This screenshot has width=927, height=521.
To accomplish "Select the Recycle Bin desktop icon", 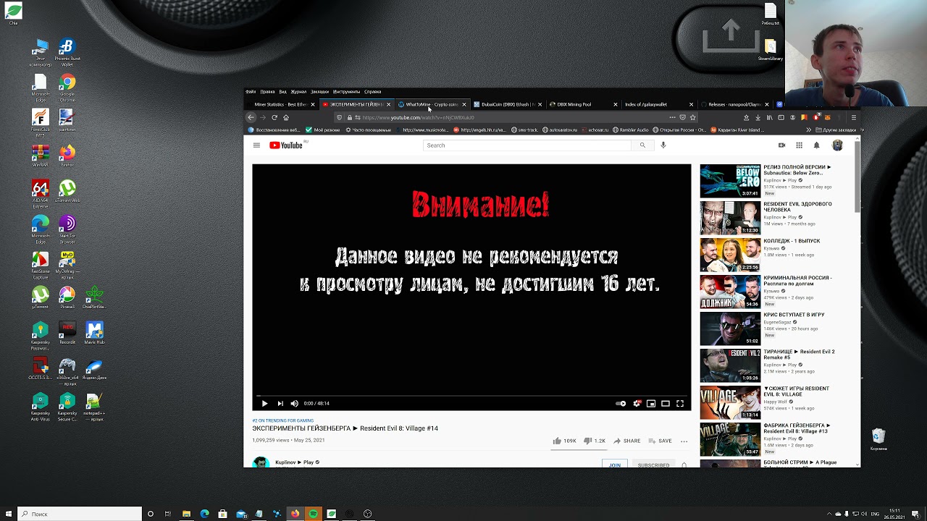I will pos(878,439).
